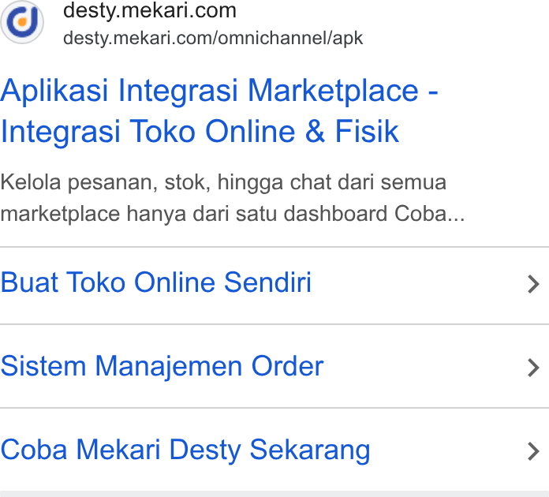Expand the chevron beside Coba Mekari Desty Sekarang
This screenshot has height=497, width=549.
pyautogui.click(x=533, y=451)
